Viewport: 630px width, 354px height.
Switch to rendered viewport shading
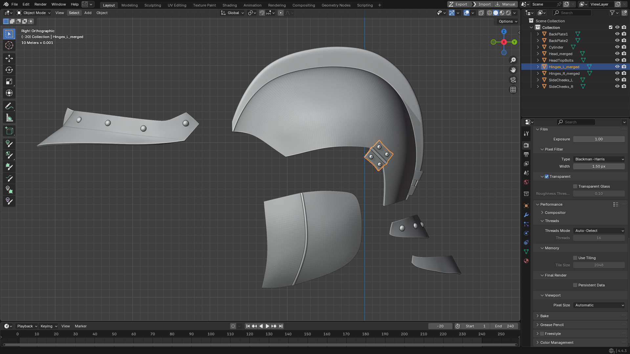click(508, 13)
